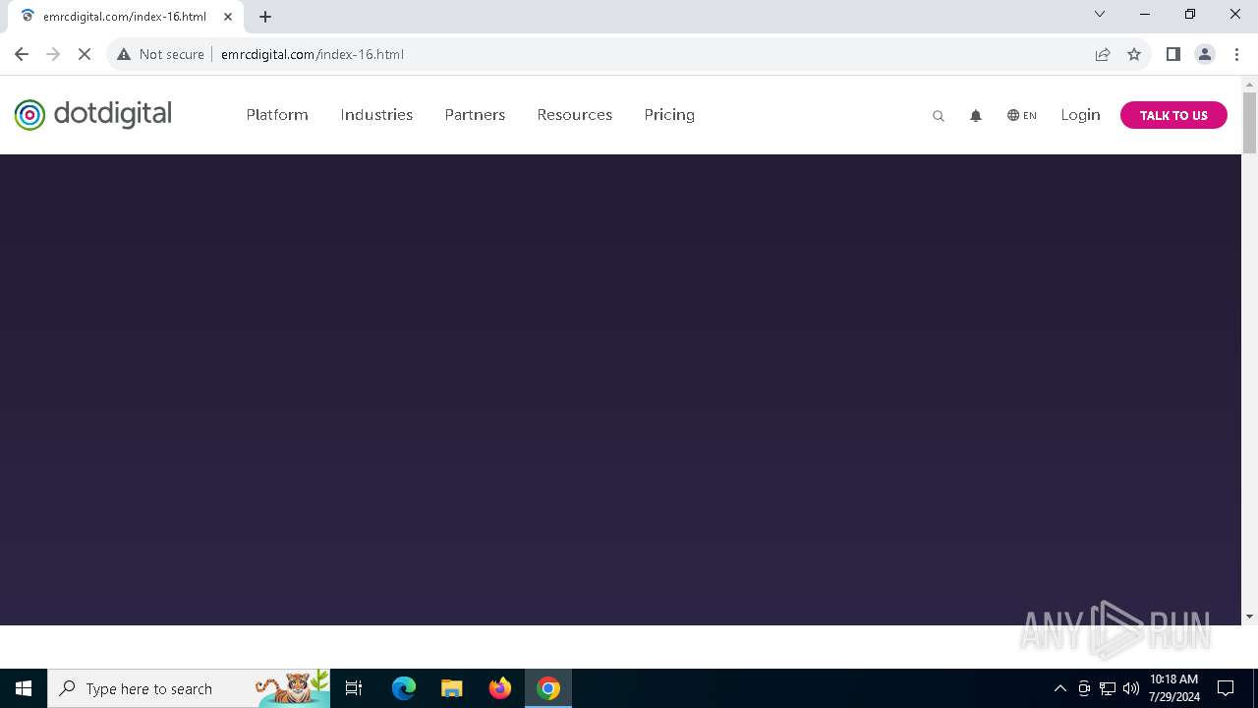Open the Chrome profile menu
1258x708 pixels.
[1205, 54]
